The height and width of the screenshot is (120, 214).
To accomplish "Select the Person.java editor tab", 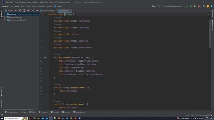I will [x=65, y=11].
